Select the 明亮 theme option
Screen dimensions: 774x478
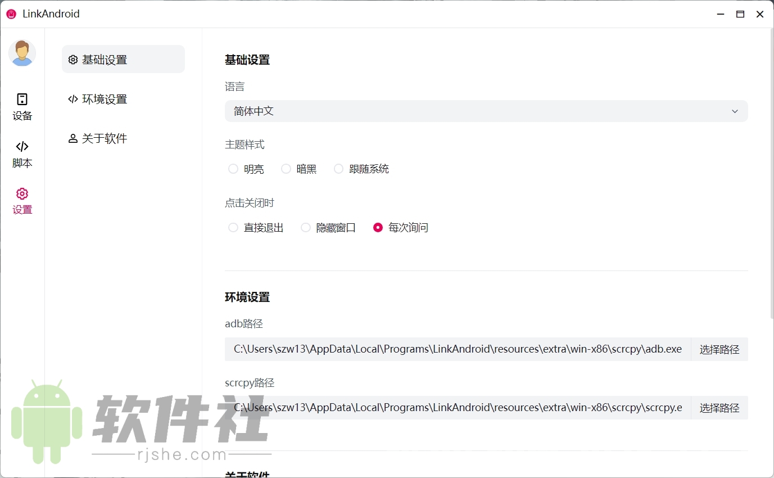(233, 169)
